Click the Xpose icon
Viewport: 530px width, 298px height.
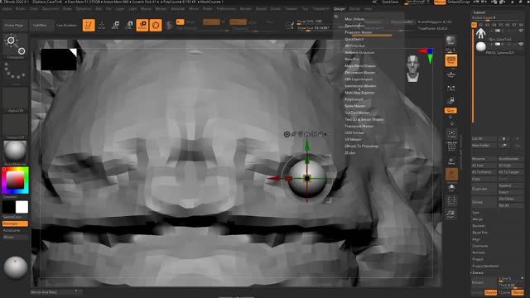pos(450,200)
